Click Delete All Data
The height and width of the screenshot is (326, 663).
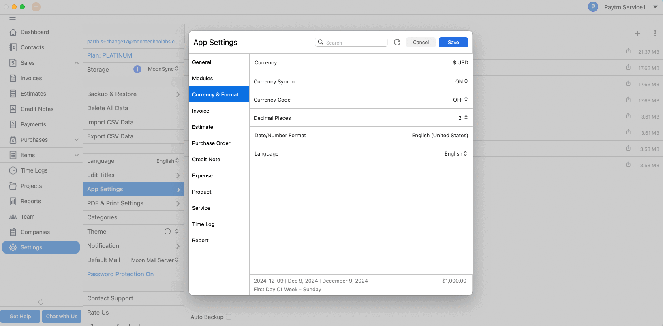pyautogui.click(x=133, y=108)
